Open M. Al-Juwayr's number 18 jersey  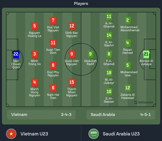click(x=109, y=73)
